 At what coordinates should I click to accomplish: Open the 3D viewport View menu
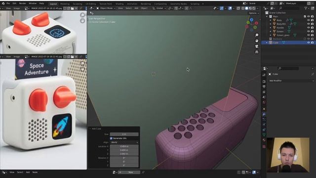[x=120, y=8]
